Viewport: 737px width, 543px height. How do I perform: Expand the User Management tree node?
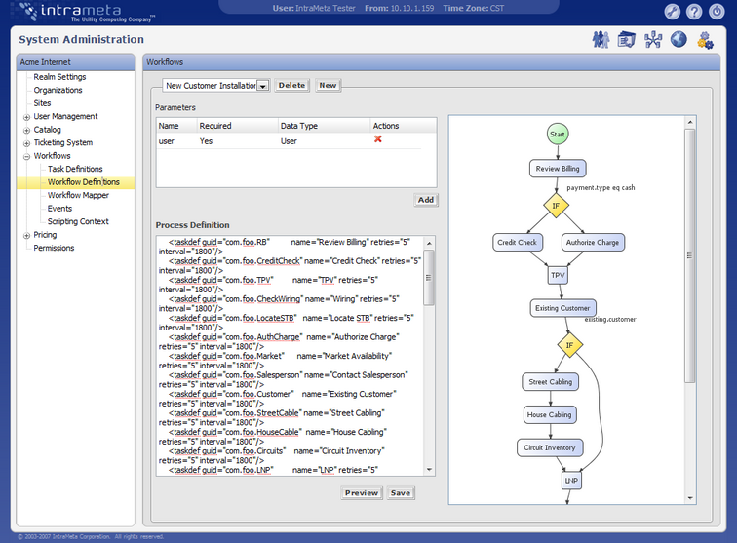click(x=26, y=117)
